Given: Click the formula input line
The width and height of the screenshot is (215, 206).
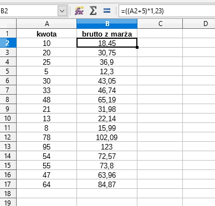Looking at the screenshot, I should click(x=167, y=11).
